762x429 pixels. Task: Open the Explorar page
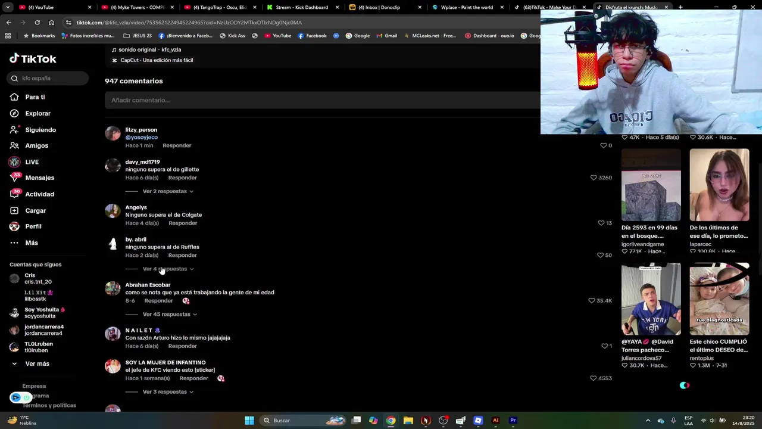point(38,113)
